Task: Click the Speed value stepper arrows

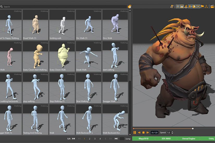Action: coord(172,133)
